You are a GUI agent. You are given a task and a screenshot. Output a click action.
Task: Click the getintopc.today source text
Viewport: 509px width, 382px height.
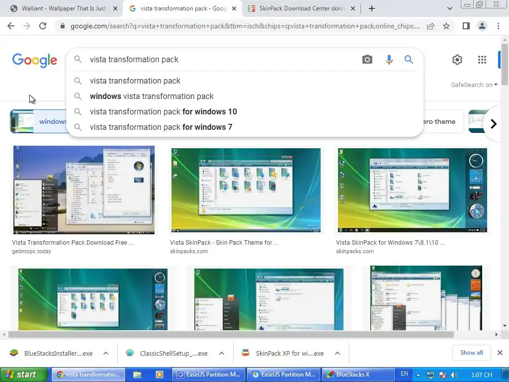(x=31, y=251)
